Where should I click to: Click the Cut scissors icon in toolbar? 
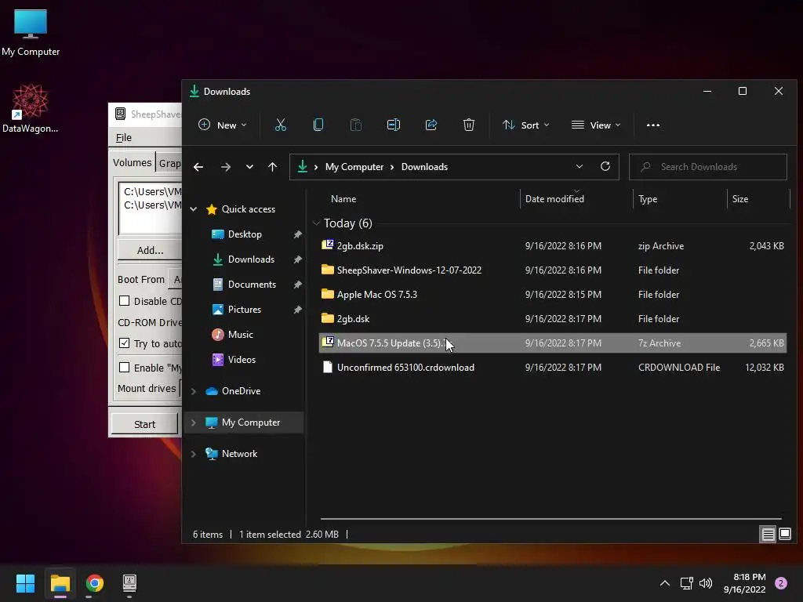[280, 125]
